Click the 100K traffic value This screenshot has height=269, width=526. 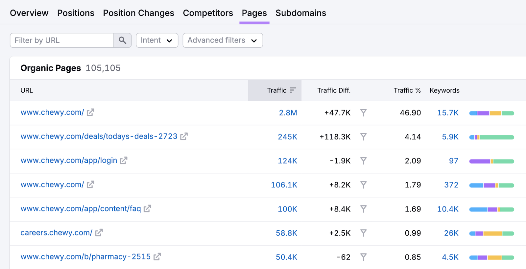point(287,209)
